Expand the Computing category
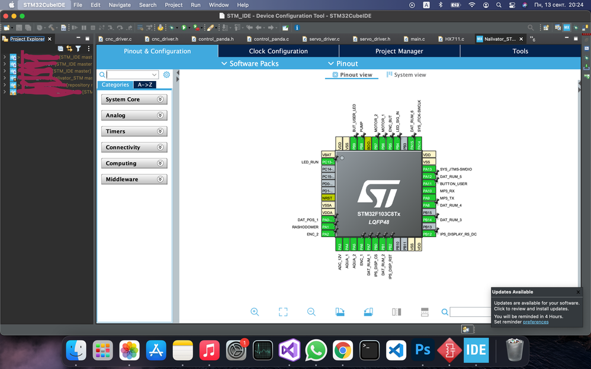591x369 pixels. coord(134,163)
